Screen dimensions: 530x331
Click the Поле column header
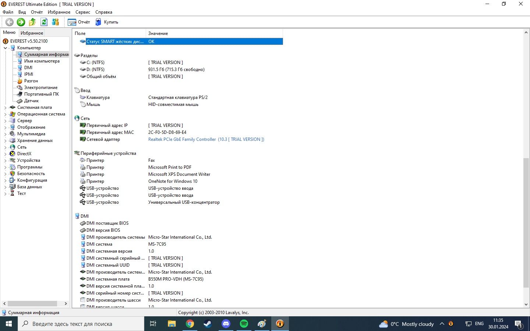[x=109, y=33]
